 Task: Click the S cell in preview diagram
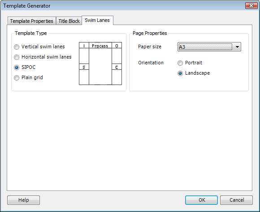84,67
